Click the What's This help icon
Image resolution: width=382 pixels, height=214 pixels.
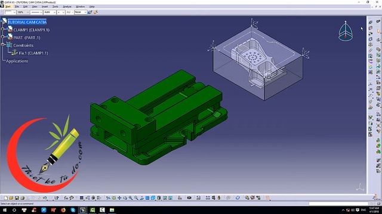tap(57, 198)
